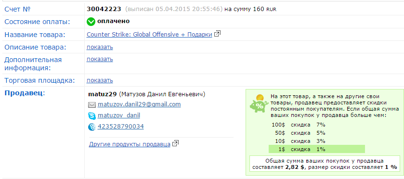404x179 pixels.
Task: Click the Skype icon
Action: pos(92,116)
